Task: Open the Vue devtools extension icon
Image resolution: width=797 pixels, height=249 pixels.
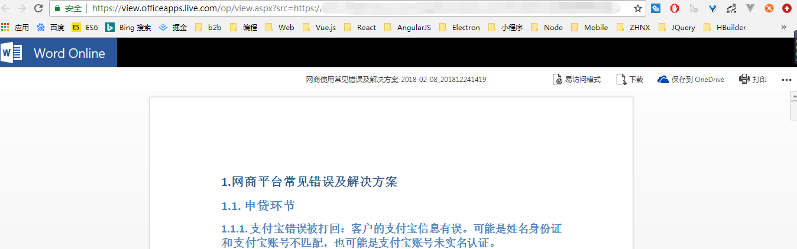Action: (x=750, y=8)
